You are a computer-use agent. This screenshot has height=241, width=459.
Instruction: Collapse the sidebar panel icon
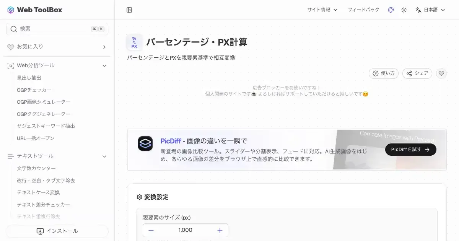129,10
